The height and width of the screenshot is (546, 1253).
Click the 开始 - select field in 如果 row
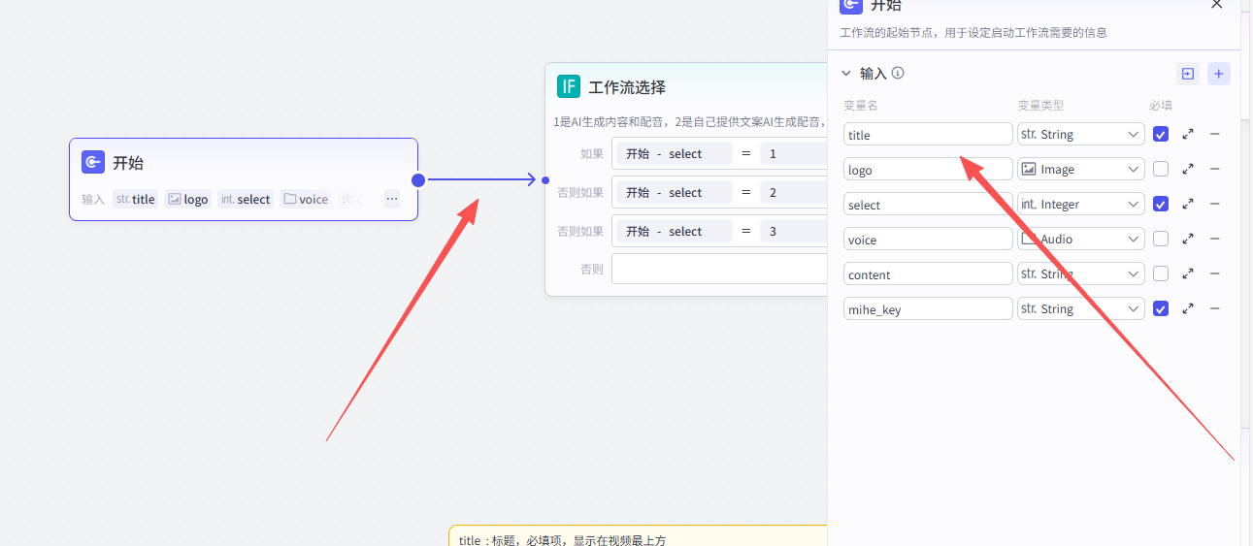pos(674,154)
